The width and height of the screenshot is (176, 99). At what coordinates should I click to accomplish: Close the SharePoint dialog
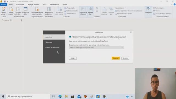tap(131, 32)
